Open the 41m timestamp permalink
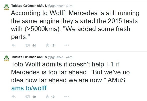The image size is (147, 101). tap(69, 6)
